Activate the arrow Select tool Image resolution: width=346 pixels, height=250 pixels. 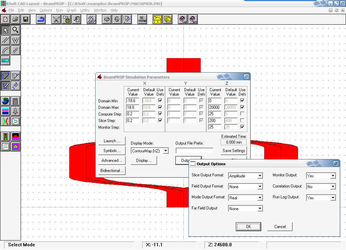click(5, 30)
